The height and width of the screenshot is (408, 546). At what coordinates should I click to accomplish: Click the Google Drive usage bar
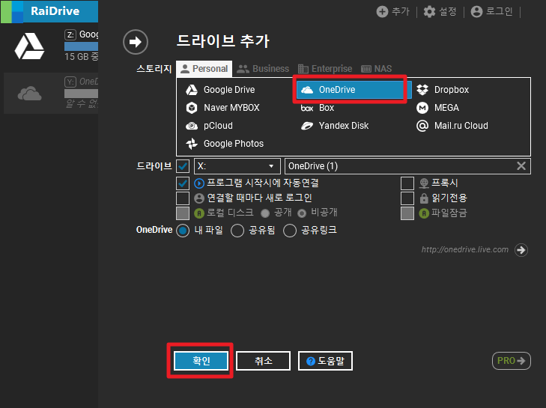(81, 46)
